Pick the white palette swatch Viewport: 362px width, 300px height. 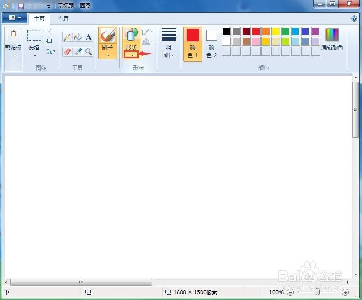(226, 41)
